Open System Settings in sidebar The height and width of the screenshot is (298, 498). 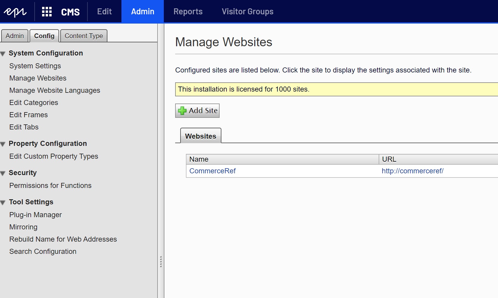click(35, 66)
